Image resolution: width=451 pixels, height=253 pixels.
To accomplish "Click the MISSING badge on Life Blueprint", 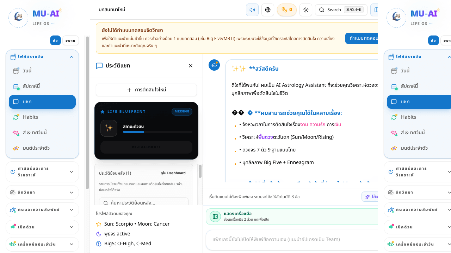I will pyautogui.click(x=182, y=112).
